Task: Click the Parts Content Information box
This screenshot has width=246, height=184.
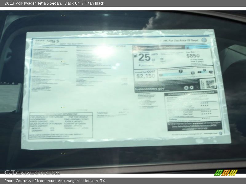Action: coord(61,125)
